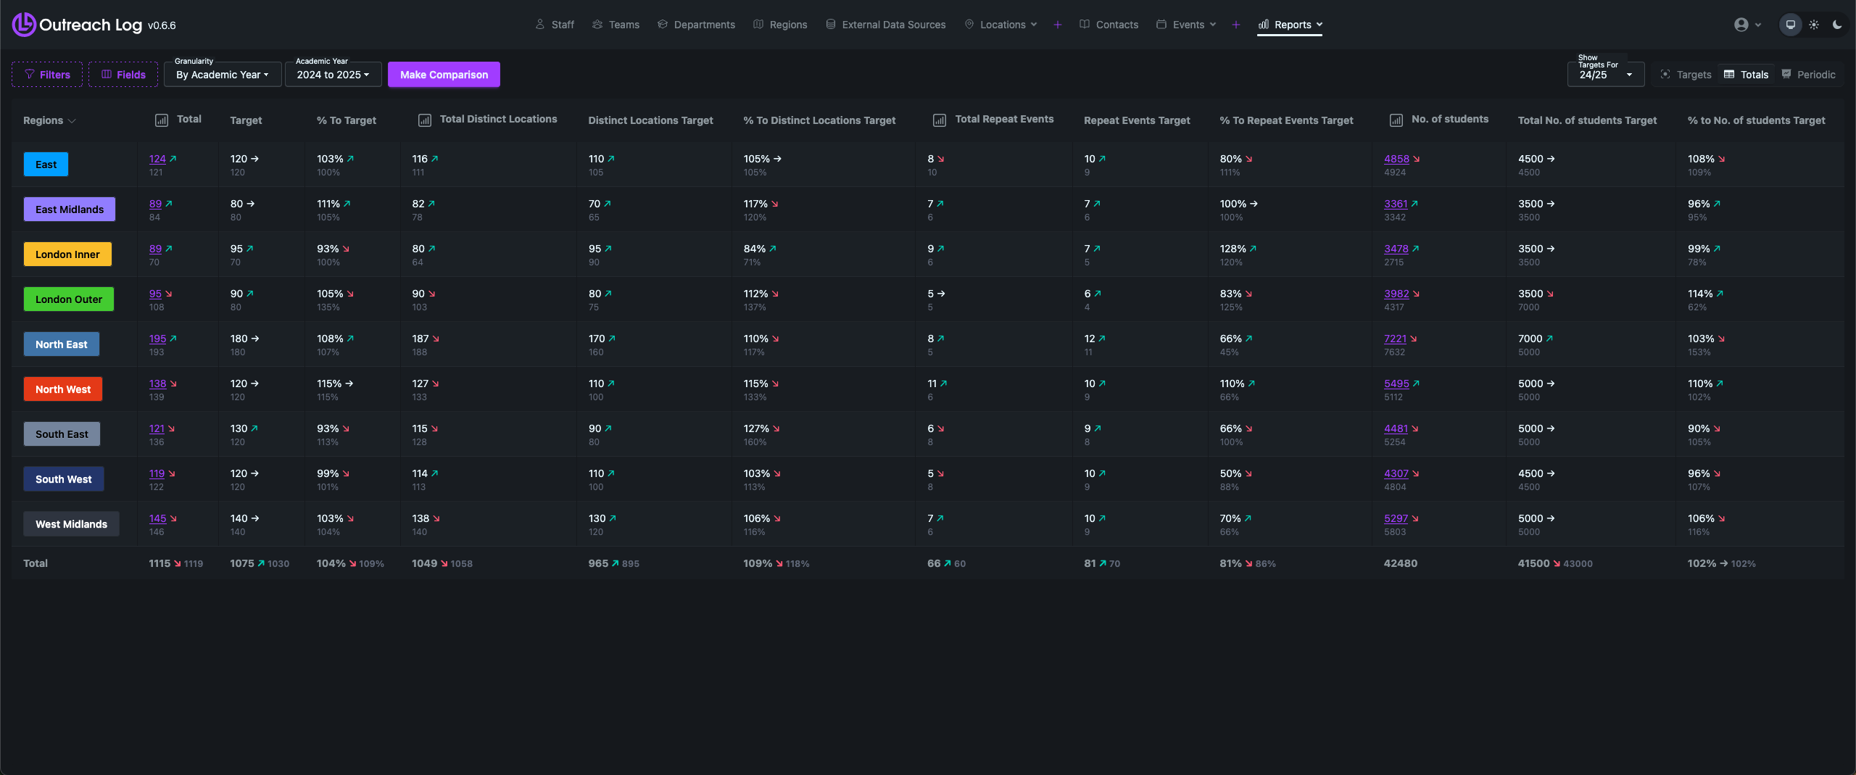This screenshot has height=775, width=1856.
Task: Click the plus icon next to Locations
Action: pos(1058,25)
